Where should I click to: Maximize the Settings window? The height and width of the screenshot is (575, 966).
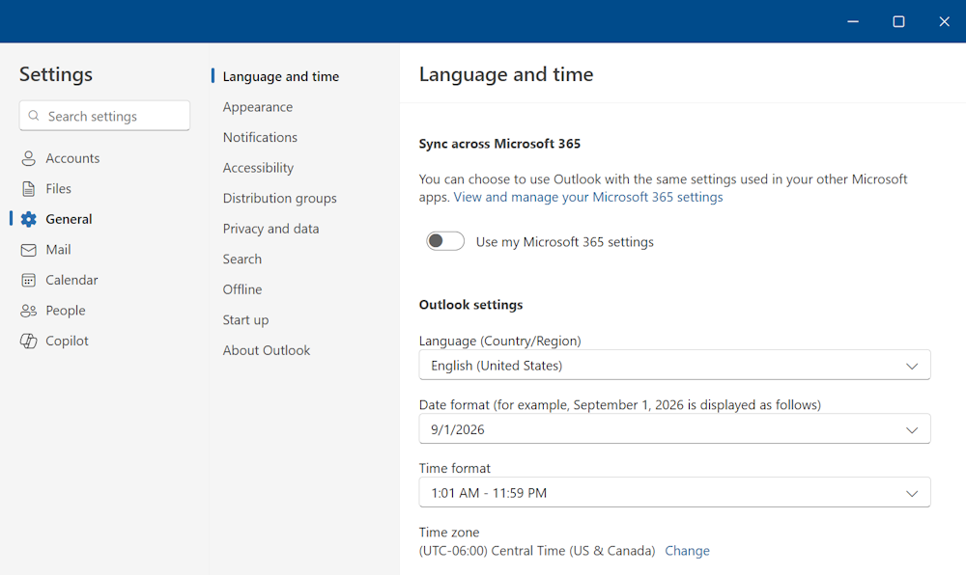898,21
